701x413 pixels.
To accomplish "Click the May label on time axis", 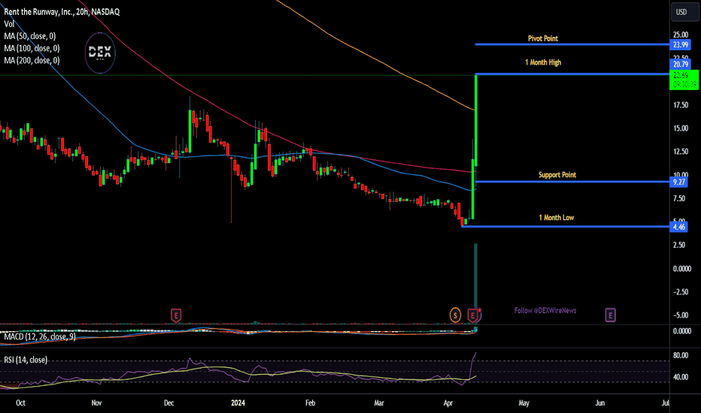I will [x=524, y=402].
